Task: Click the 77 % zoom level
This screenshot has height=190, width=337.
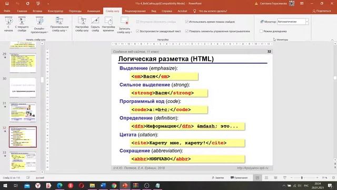Action: (x=324, y=178)
